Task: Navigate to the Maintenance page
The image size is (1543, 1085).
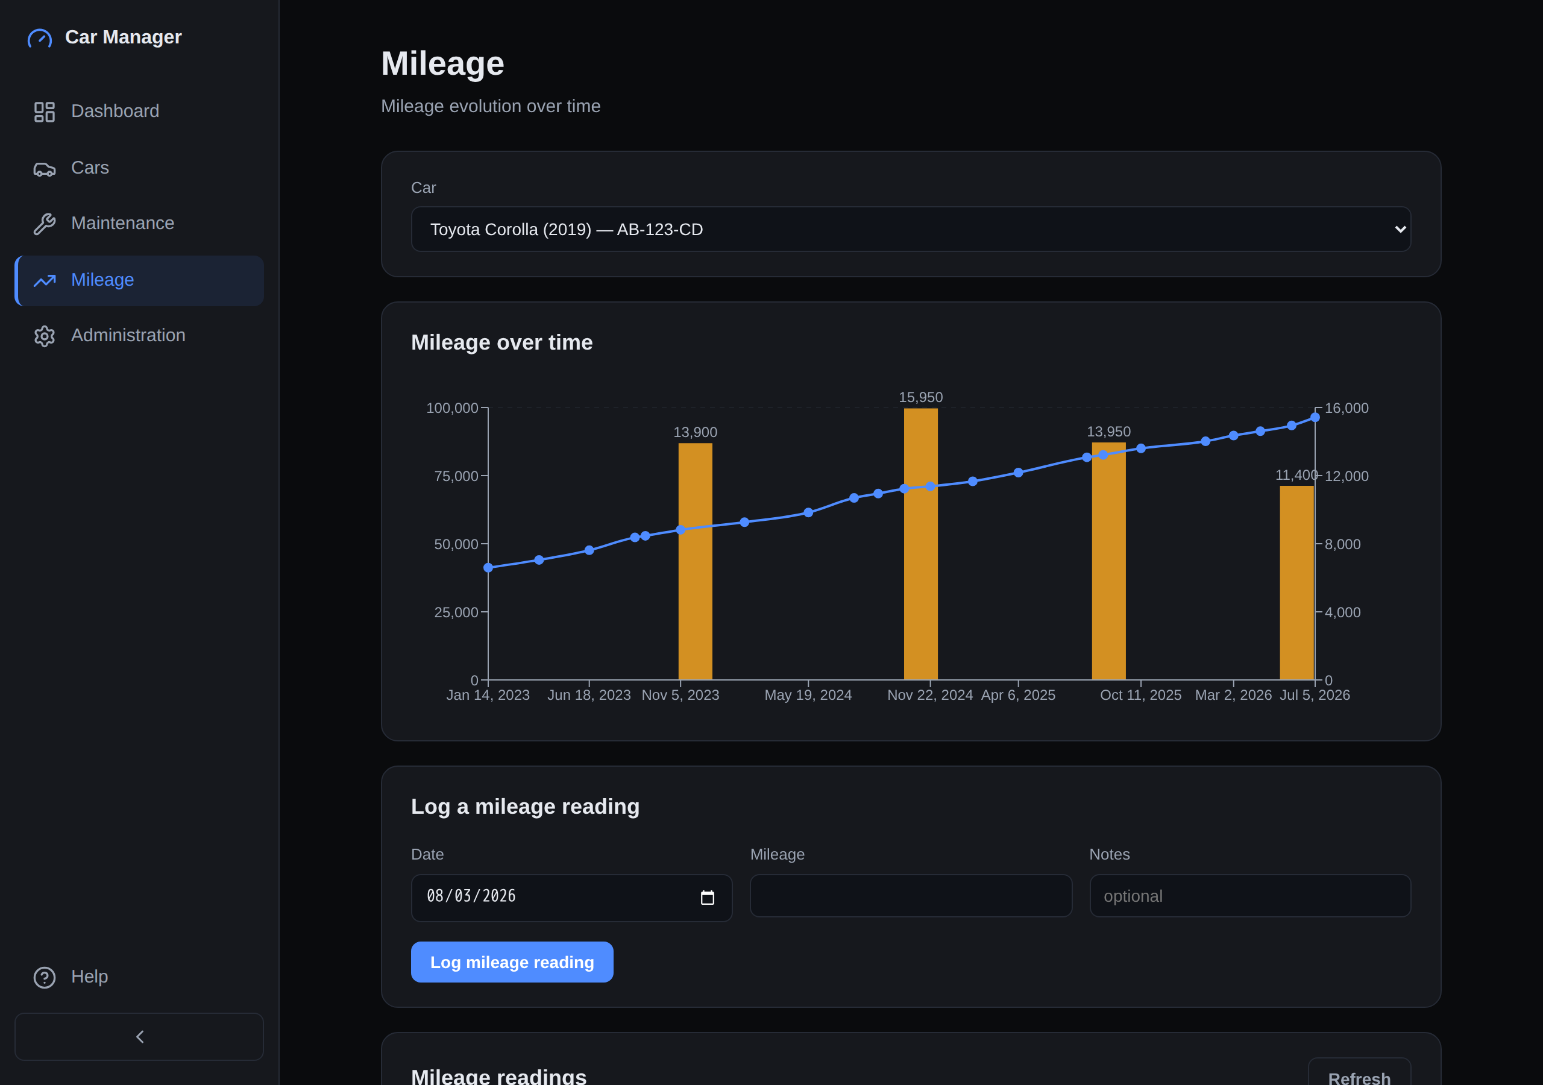Action: click(x=139, y=224)
